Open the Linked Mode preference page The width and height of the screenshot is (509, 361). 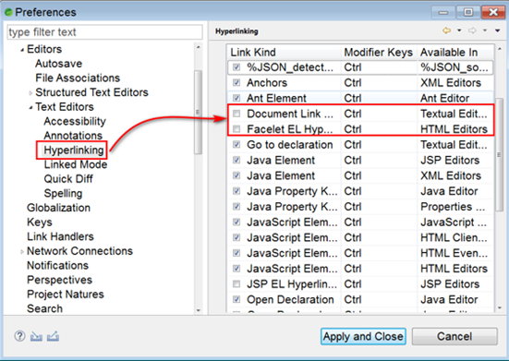76,164
